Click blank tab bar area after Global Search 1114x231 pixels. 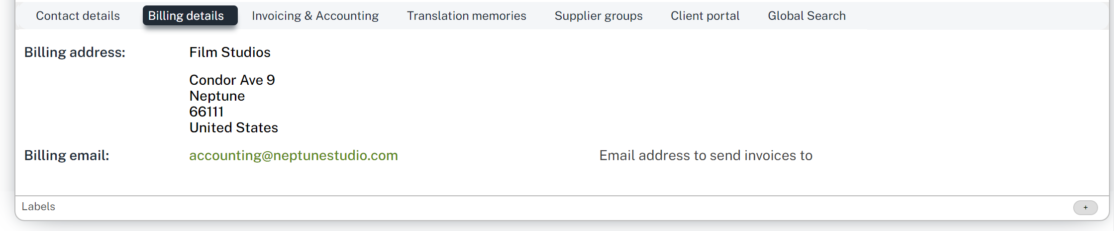click(970, 16)
